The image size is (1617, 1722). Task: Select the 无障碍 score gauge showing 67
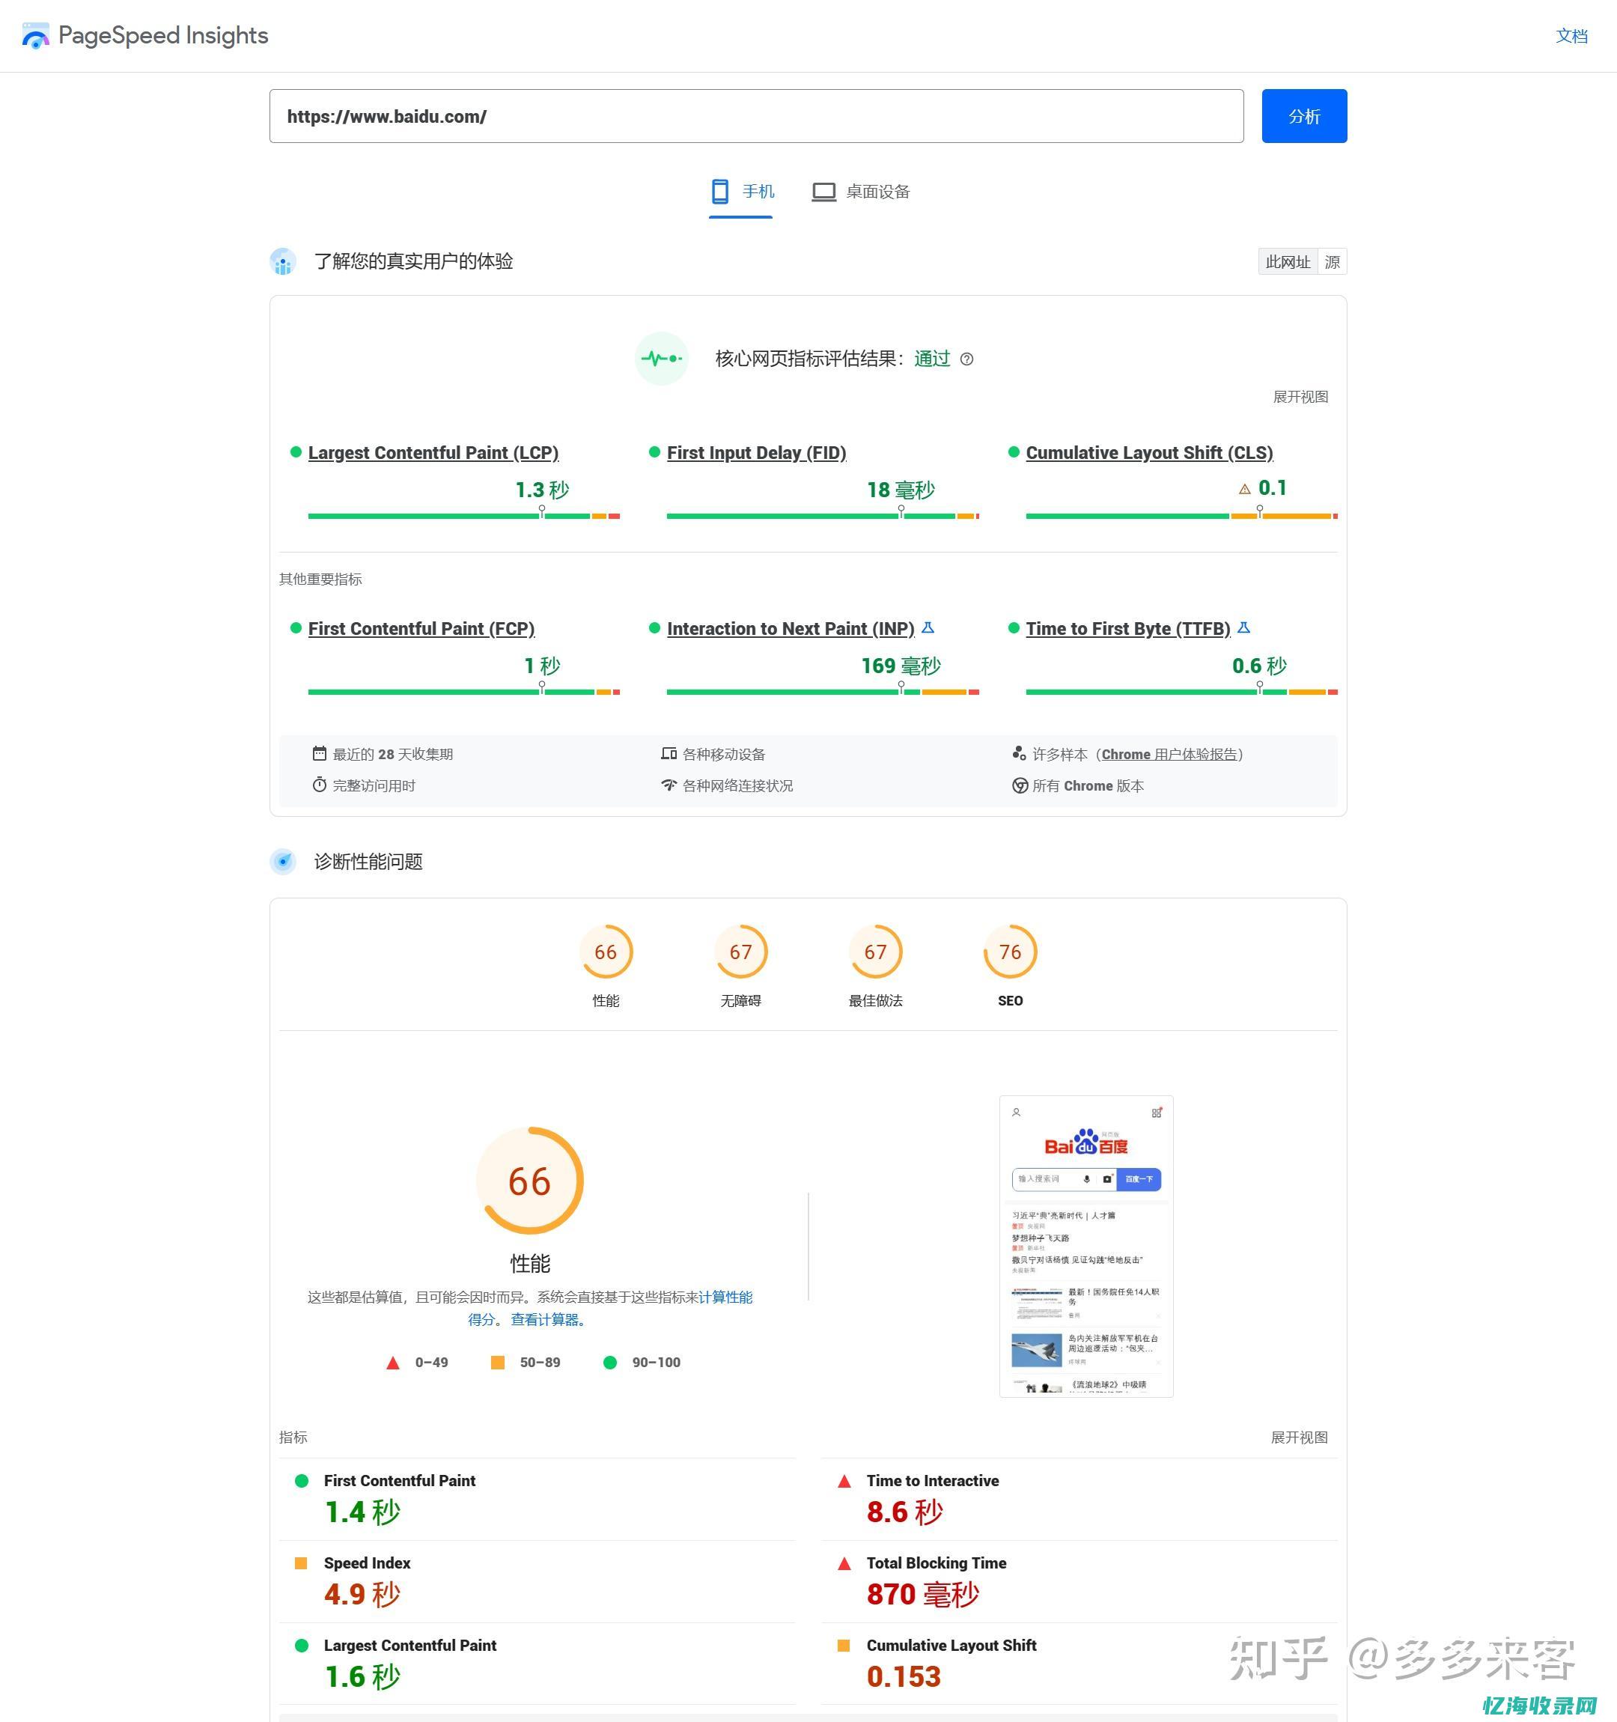(740, 952)
